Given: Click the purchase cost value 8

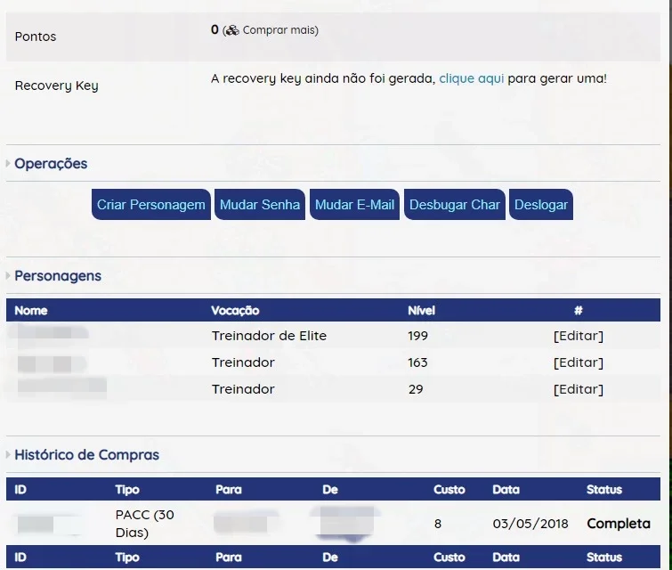Looking at the screenshot, I should point(438,524).
